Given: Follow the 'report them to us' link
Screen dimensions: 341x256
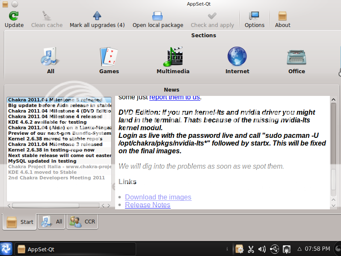Looking at the screenshot, I should 175,98.
